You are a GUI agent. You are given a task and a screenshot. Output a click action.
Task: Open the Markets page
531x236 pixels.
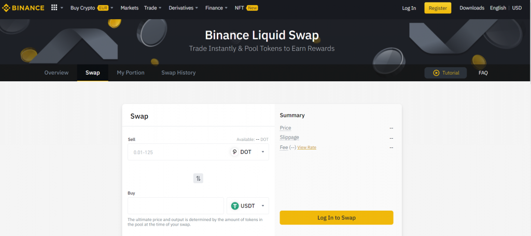pyautogui.click(x=129, y=8)
